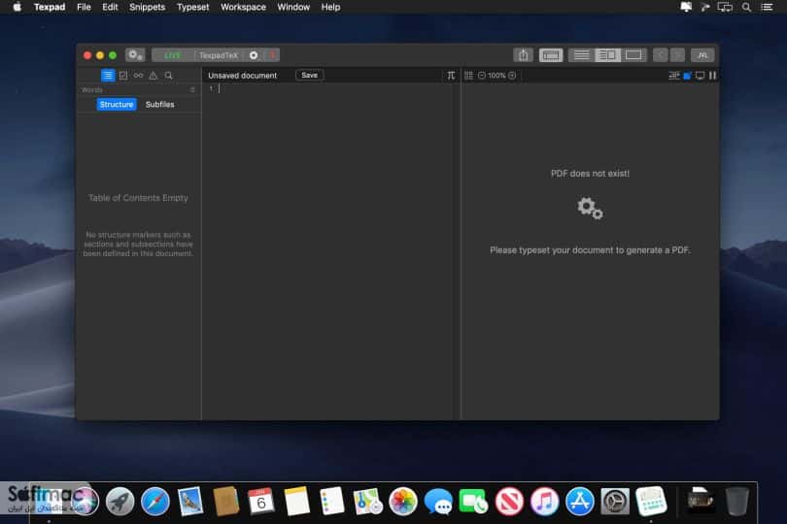
Task: Open Notification Center list icon in menu bar
Action: pyautogui.click(x=767, y=7)
